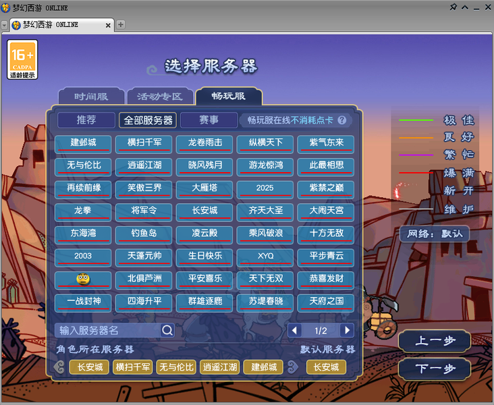Viewport: 494px width, 405px height.
Task: Select the 一战封神 server
Action: 83,303
